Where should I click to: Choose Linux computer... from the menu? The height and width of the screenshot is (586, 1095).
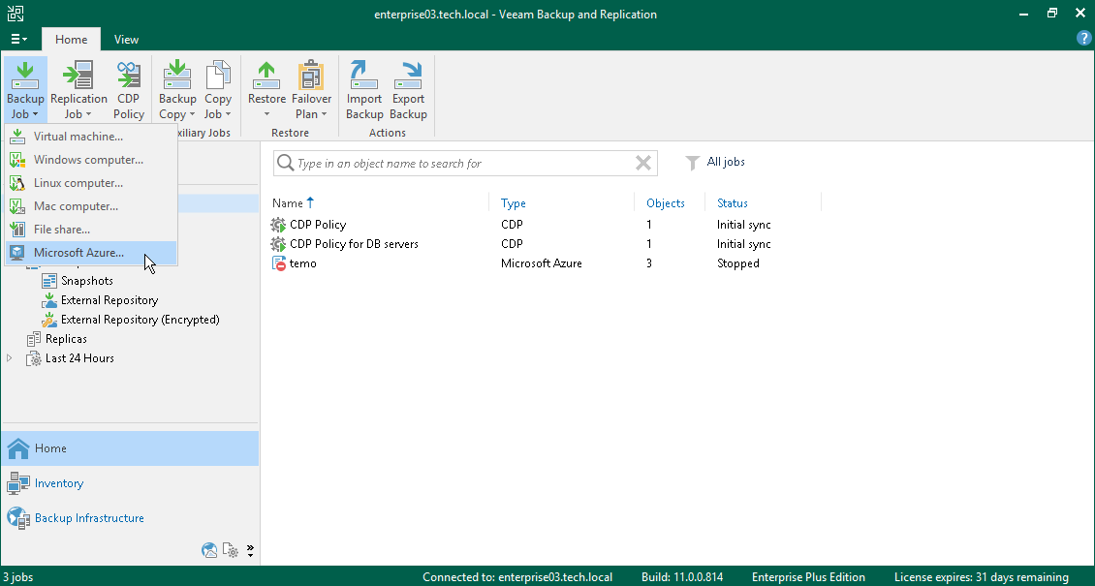click(91, 183)
